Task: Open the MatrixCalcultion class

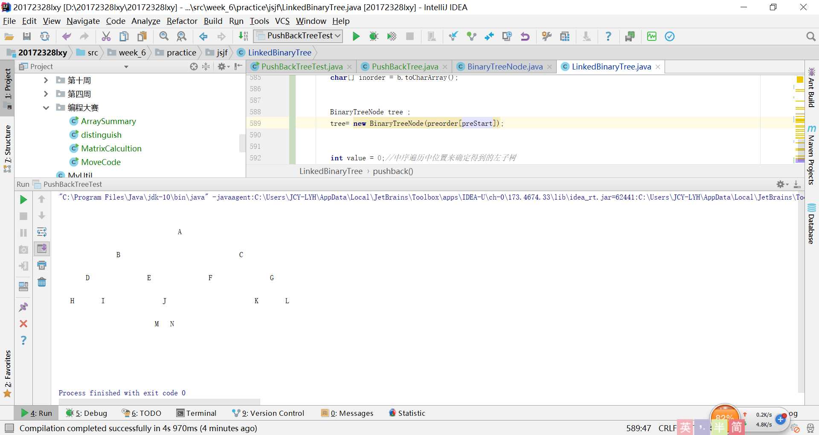Action: (111, 148)
